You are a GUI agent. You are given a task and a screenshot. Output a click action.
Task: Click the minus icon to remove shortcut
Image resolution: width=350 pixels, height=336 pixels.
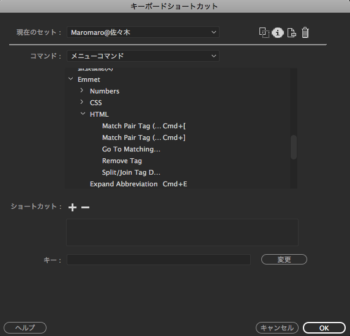[85, 207]
